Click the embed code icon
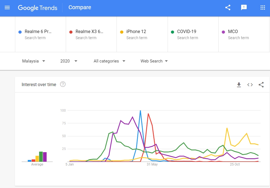 [x=250, y=85]
